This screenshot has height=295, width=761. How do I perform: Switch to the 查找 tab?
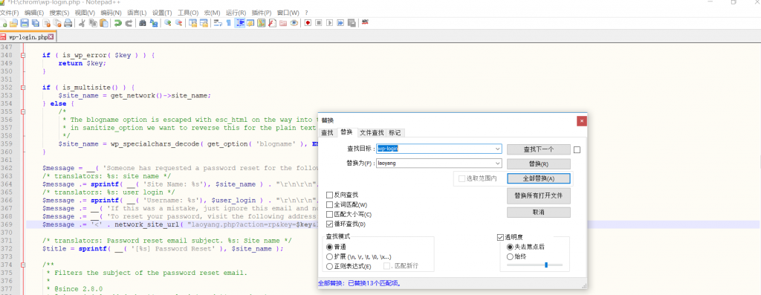[x=327, y=132]
